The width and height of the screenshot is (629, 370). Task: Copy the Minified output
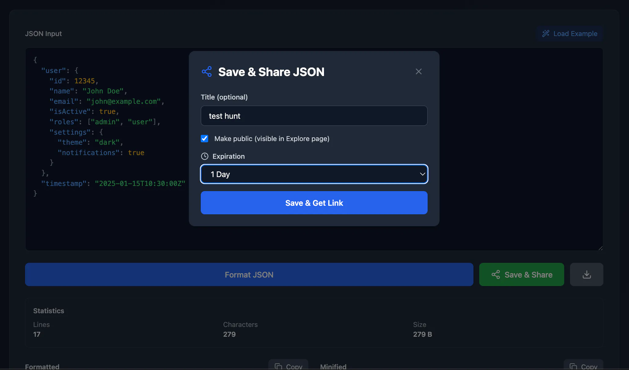pos(583,365)
